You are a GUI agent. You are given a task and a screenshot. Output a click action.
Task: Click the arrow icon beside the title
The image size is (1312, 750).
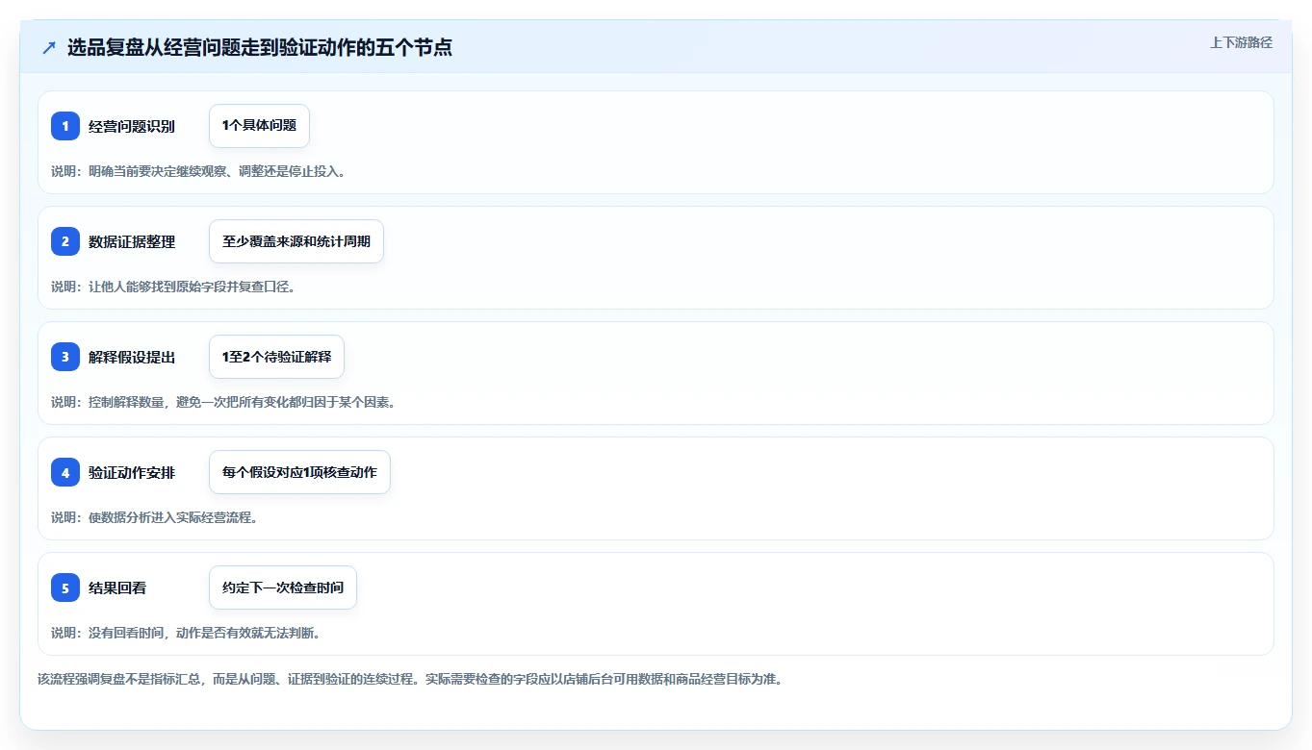click(x=49, y=48)
